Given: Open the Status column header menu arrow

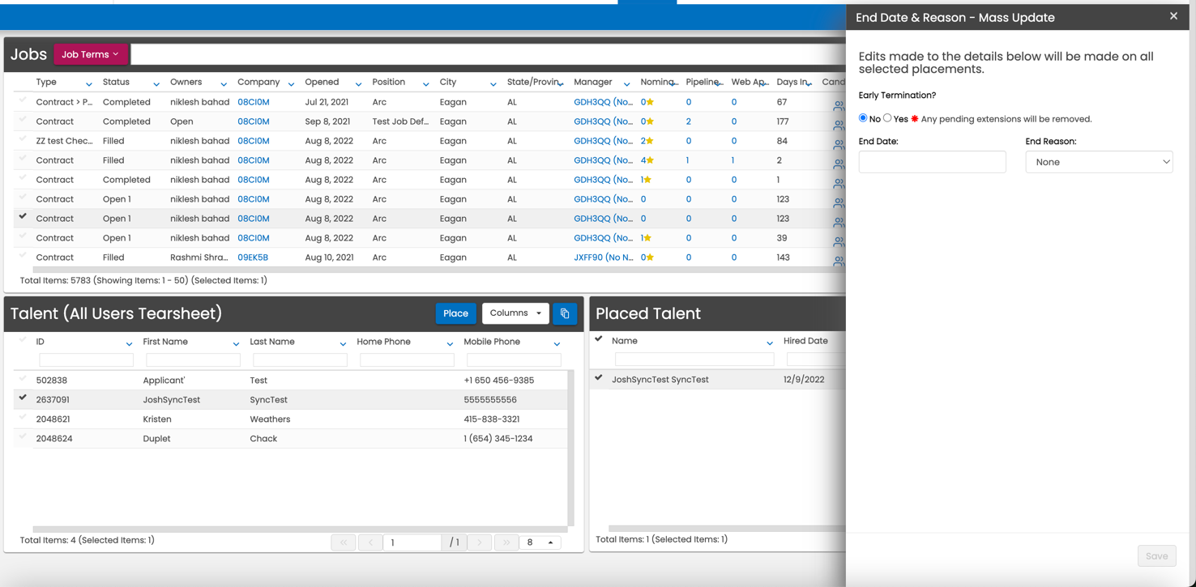Looking at the screenshot, I should tap(156, 83).
